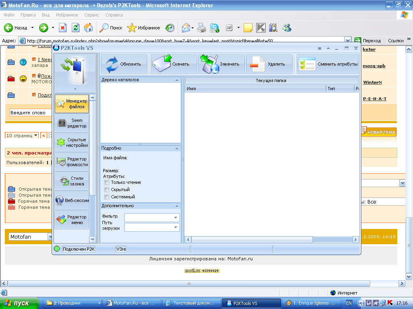The width and height of the screenshot is (413, 309).
Task: Open Редактор меню section
Action: (x=72, y=220)
